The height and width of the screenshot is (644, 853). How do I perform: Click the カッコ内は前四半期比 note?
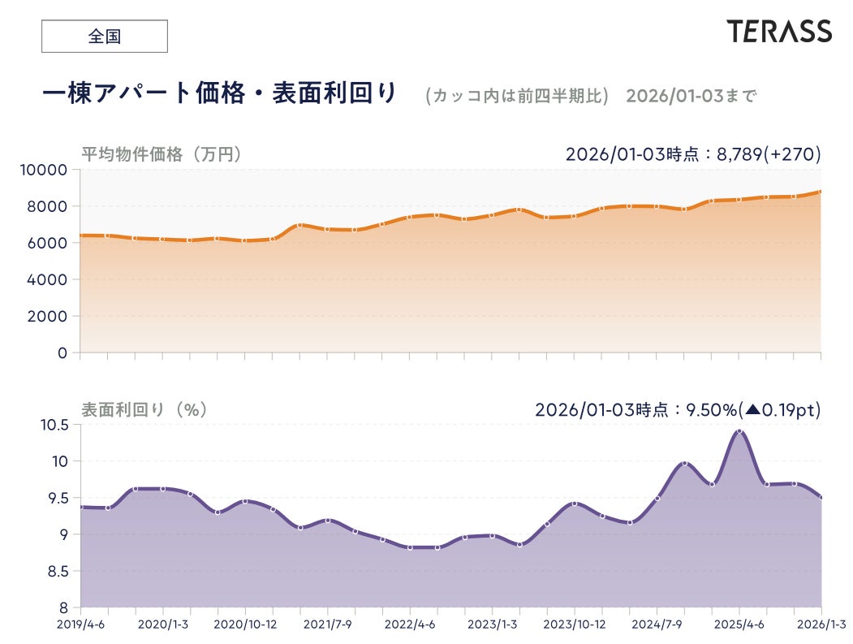pyautogui.click(x=516, y=96)
